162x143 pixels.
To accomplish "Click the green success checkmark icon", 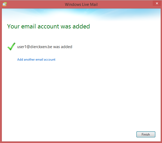I will (11, 47).
